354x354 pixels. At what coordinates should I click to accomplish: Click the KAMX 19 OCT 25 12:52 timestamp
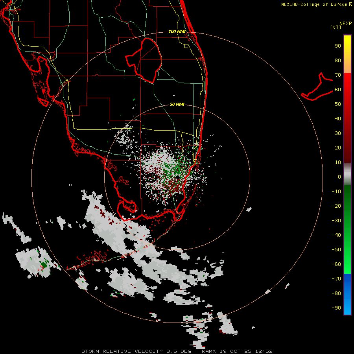click(237, 351)
